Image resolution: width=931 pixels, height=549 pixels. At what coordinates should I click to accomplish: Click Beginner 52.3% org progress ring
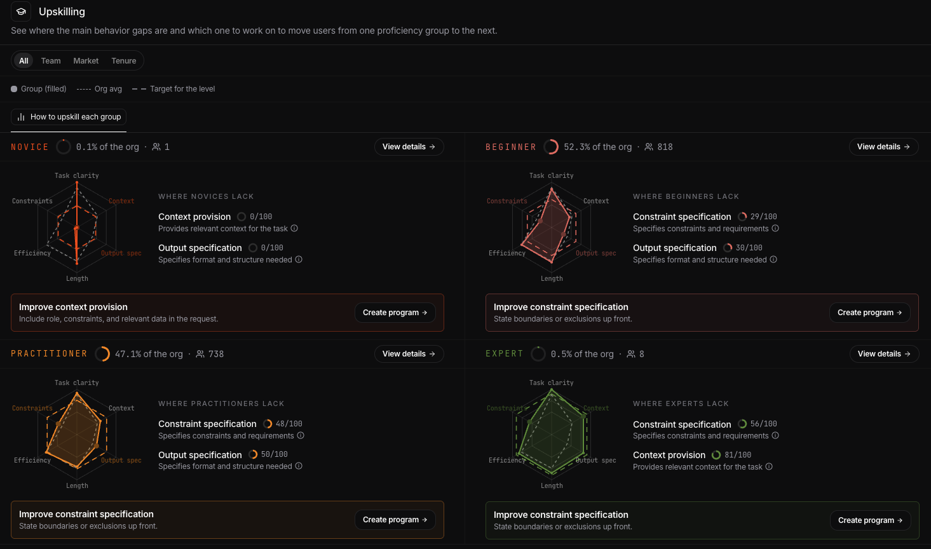click(551, 147)
